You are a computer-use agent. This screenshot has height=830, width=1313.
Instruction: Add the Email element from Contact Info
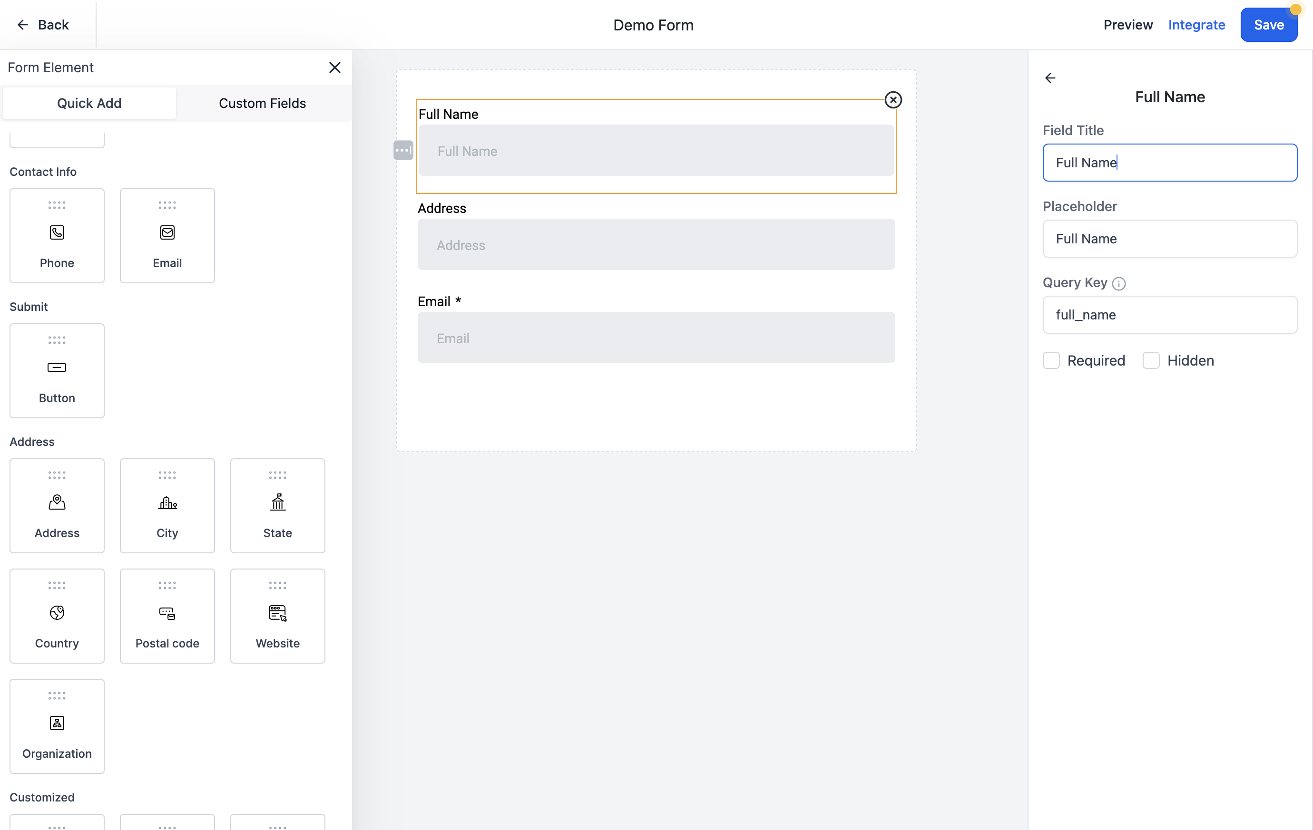click(167, 235)
